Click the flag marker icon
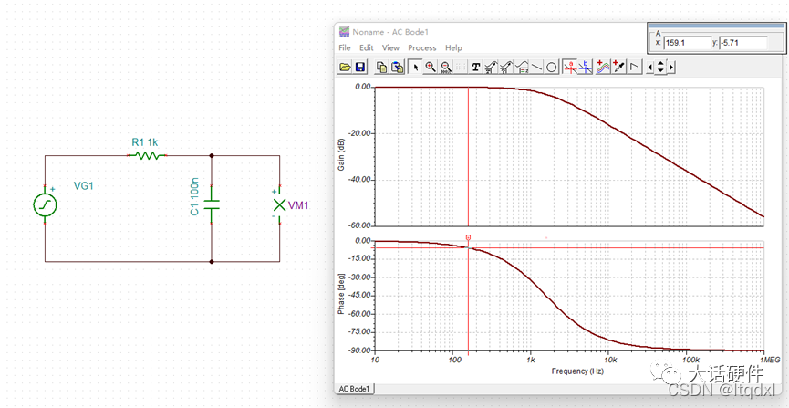This screenshot has height=408, width=789. [635, 67]
